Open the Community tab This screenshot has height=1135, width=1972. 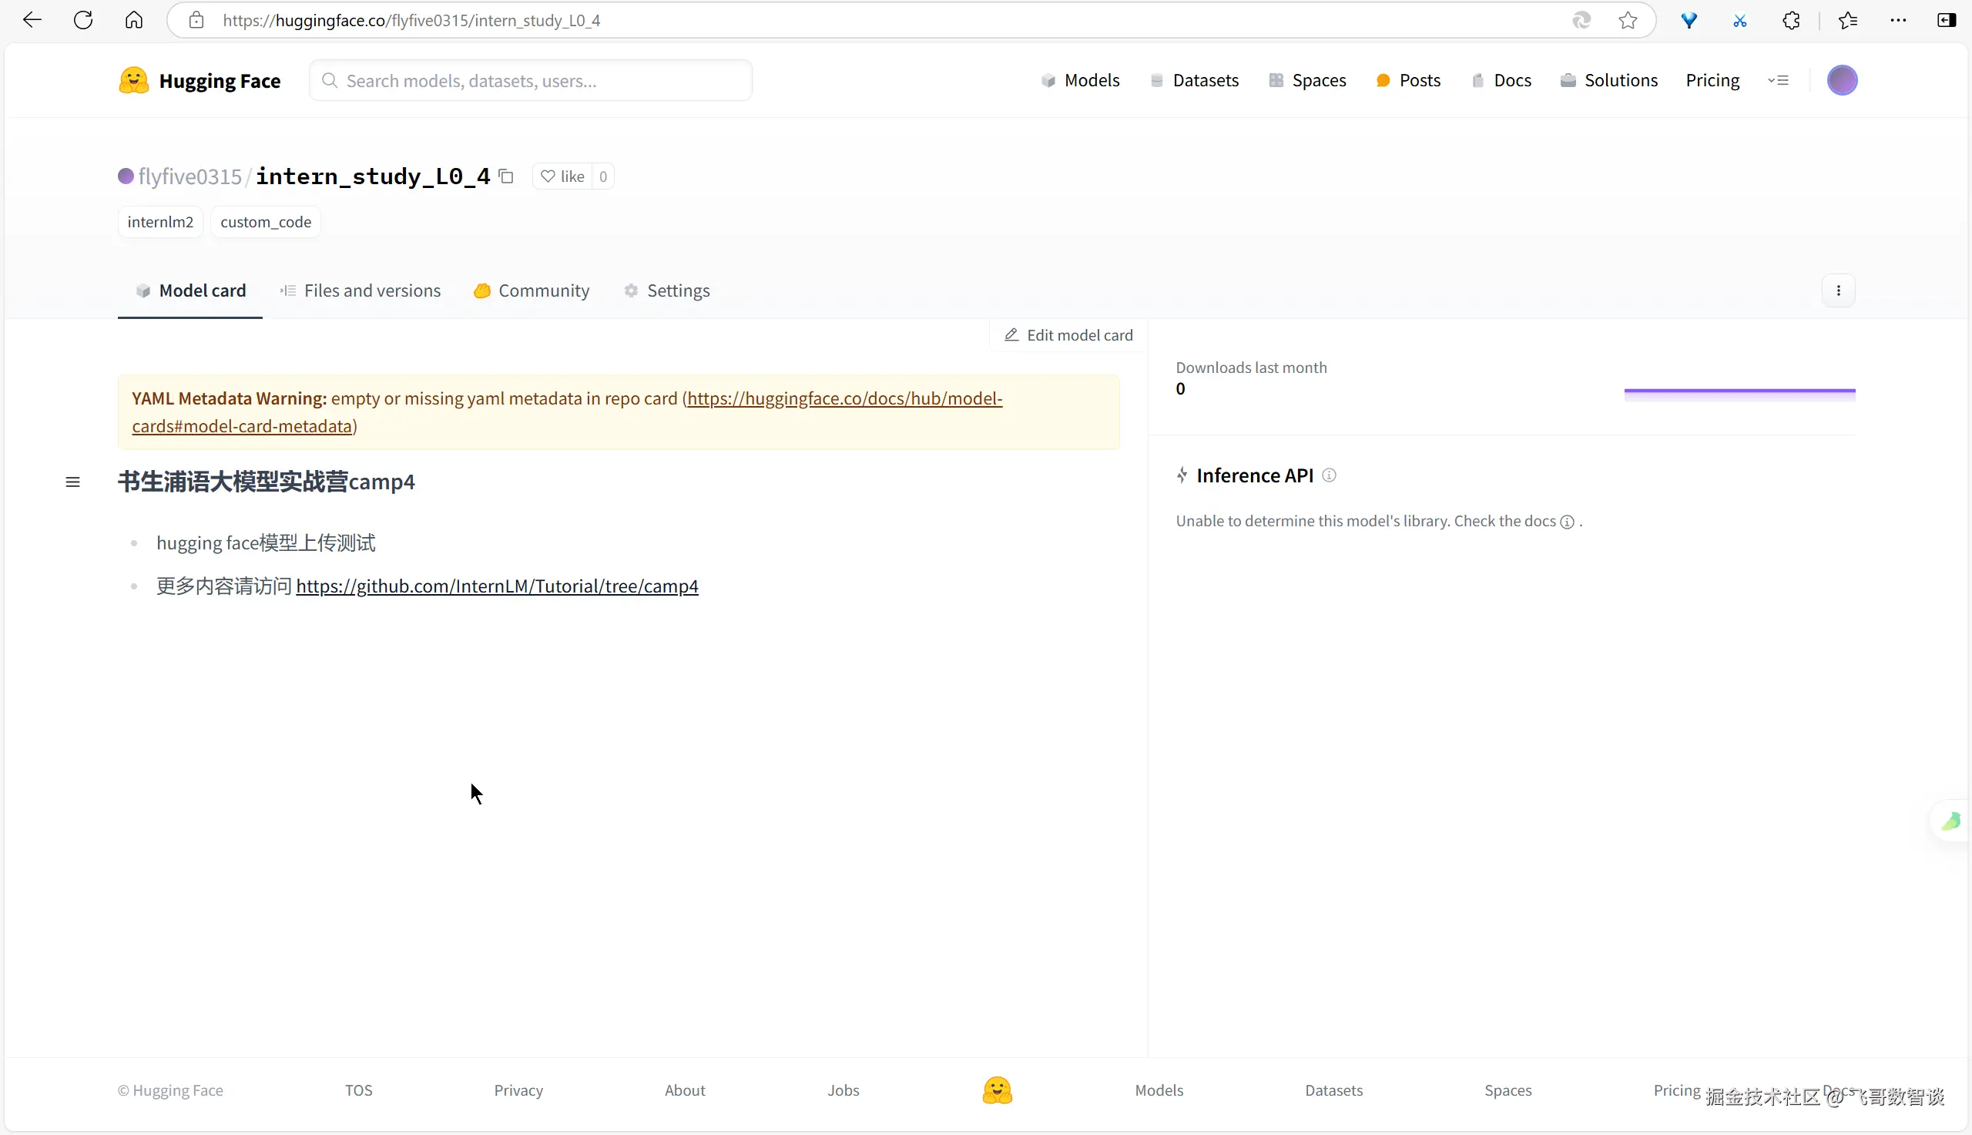pyautogui.click(x=532, y=290)
